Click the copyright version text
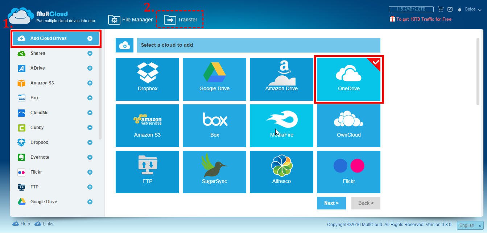The width and height of the screenshot is (487, 233). point(389,225)
